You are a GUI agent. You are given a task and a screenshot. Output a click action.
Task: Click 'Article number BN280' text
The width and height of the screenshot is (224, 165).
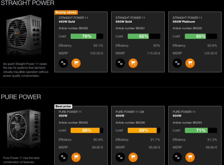[73, 28]
